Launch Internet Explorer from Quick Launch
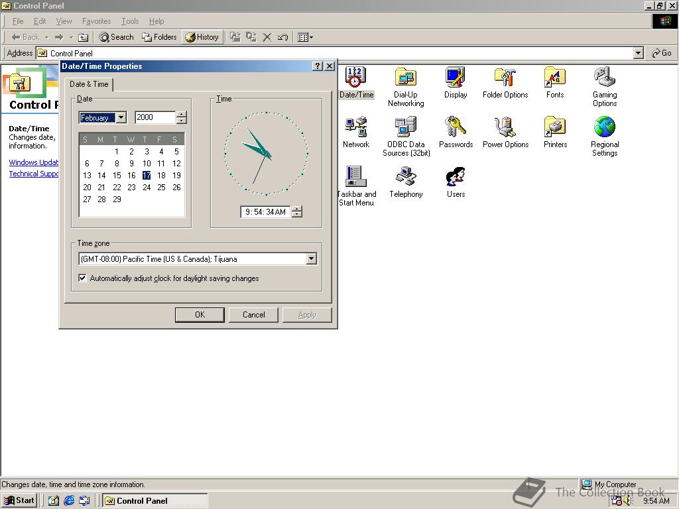Screen dimensions: 679x509 coord(69,501)
